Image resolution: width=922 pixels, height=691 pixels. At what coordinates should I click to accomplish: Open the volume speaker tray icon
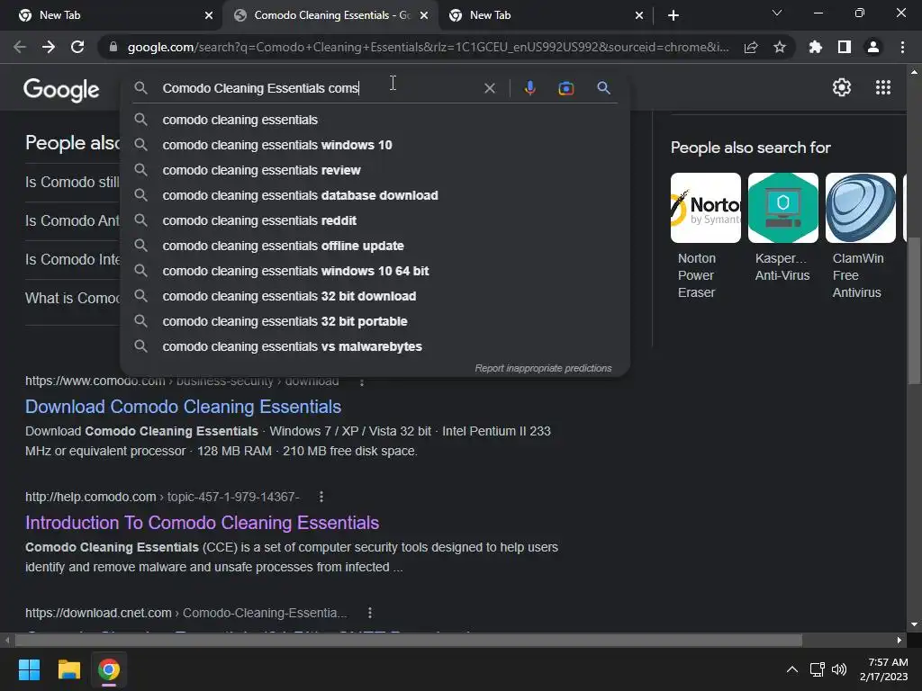point(839,669)
